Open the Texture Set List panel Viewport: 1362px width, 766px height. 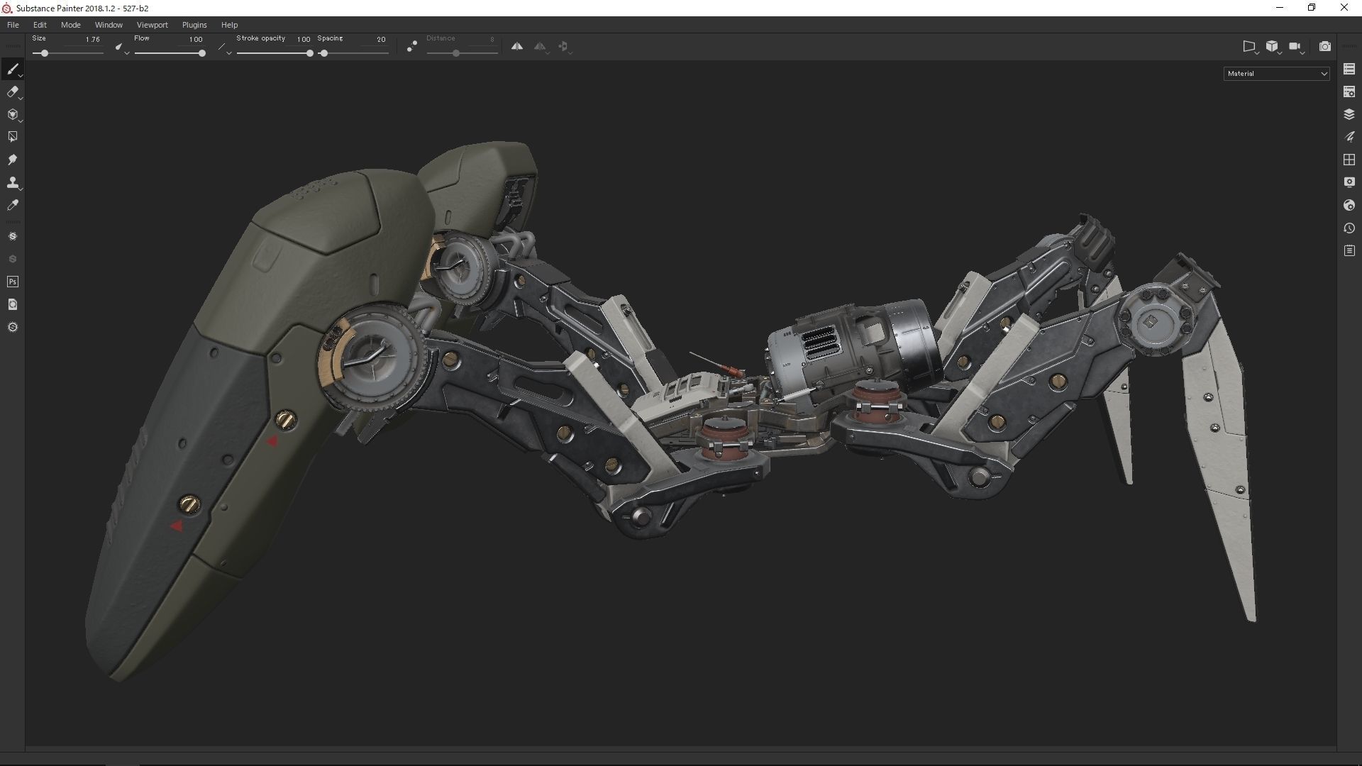click(1349, 69)
